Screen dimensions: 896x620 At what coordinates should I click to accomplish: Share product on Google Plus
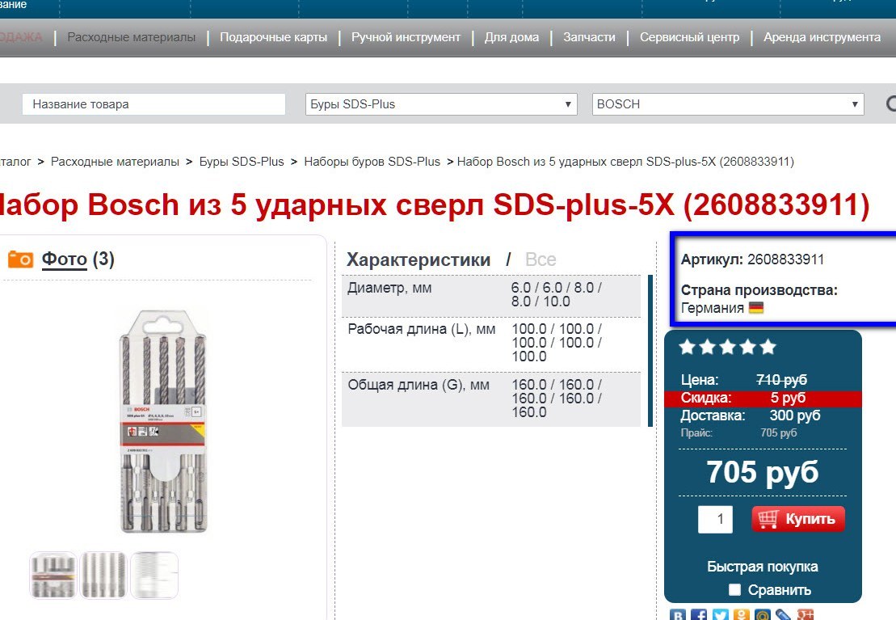[x=805, y=616]
